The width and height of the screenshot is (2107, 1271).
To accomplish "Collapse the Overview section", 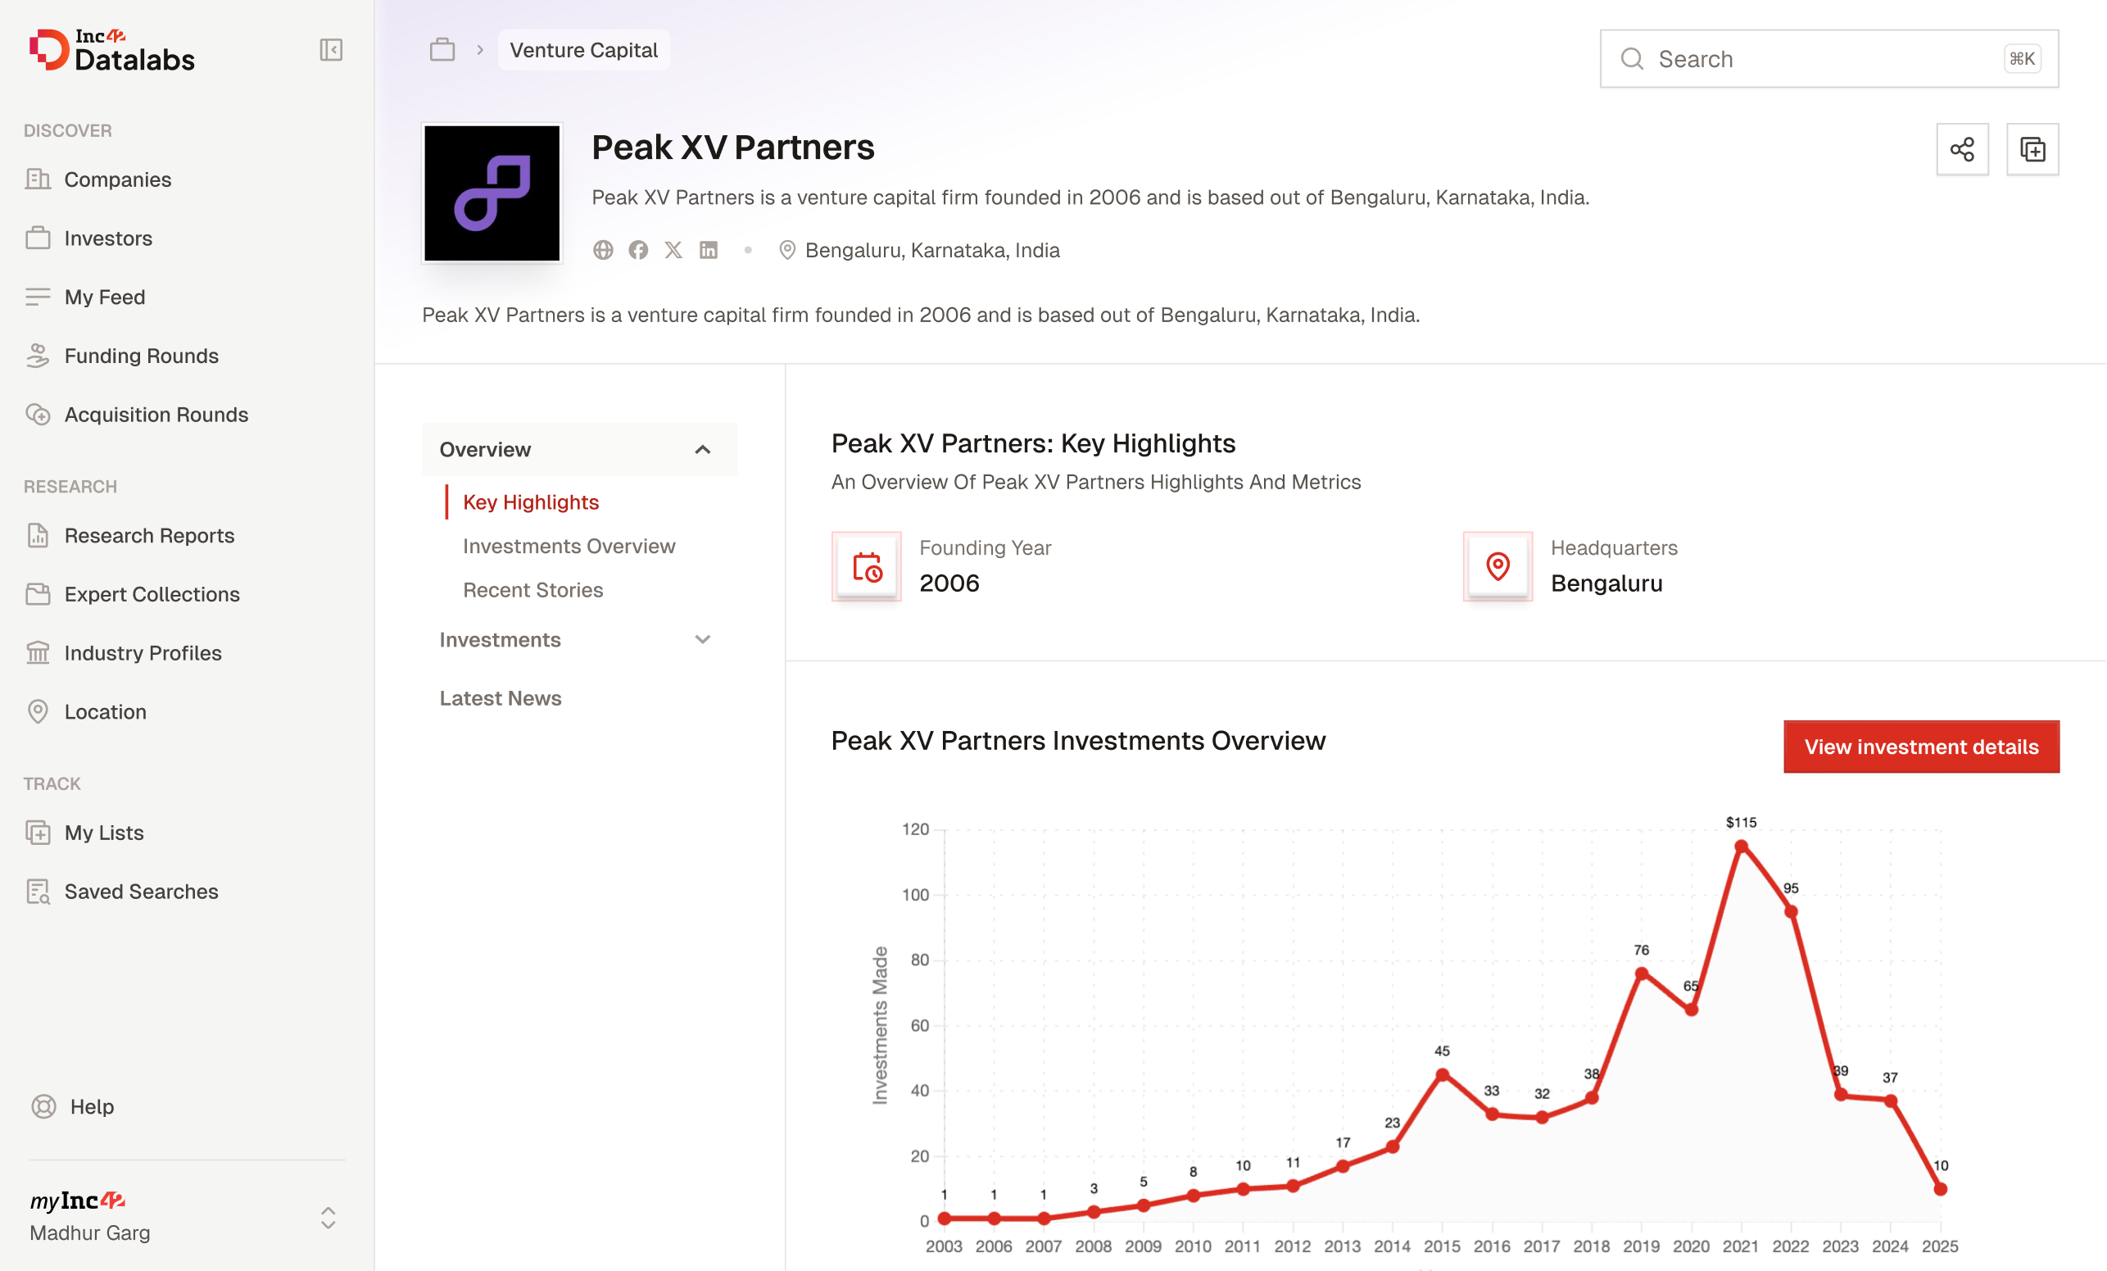I will pyautogui.click(x=702, y=450).
